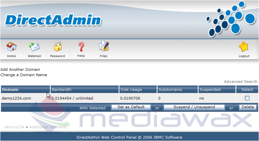Screen dimensions: 259x141
Task: Click the Password text label
Action: coord(57,56)
